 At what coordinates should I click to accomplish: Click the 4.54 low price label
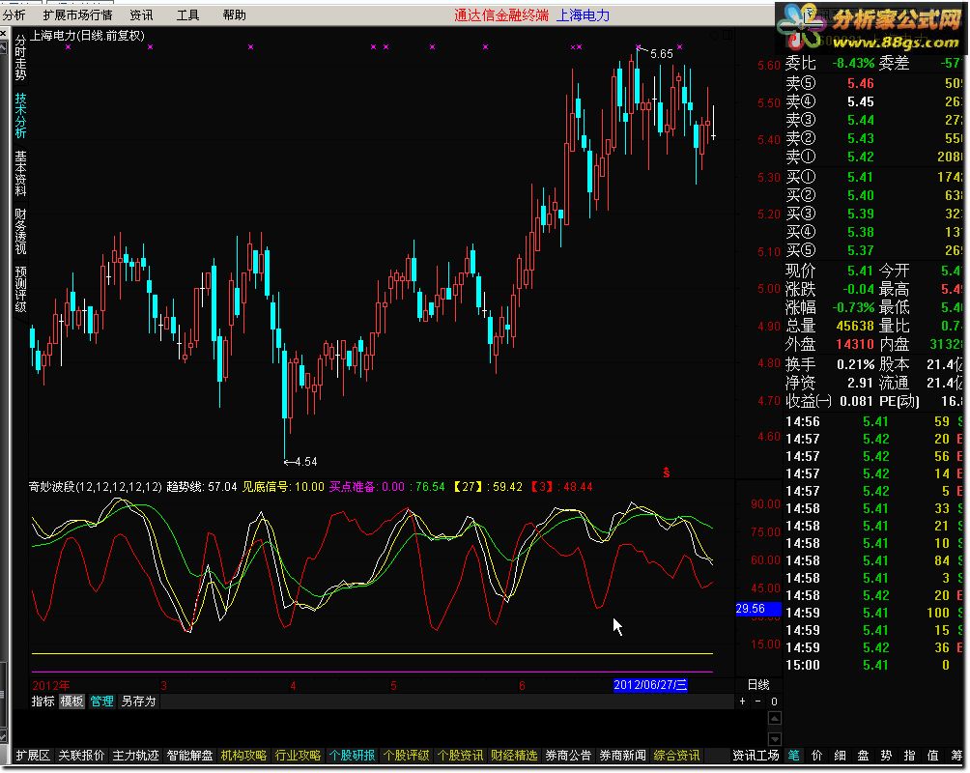coord(305,462)
